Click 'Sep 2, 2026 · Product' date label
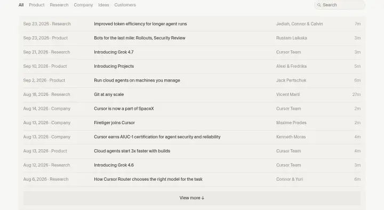 click(44, 80)
